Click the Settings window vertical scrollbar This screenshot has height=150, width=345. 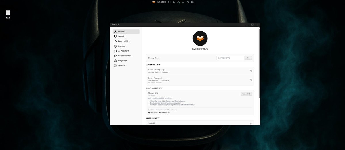tap(259, 63)
